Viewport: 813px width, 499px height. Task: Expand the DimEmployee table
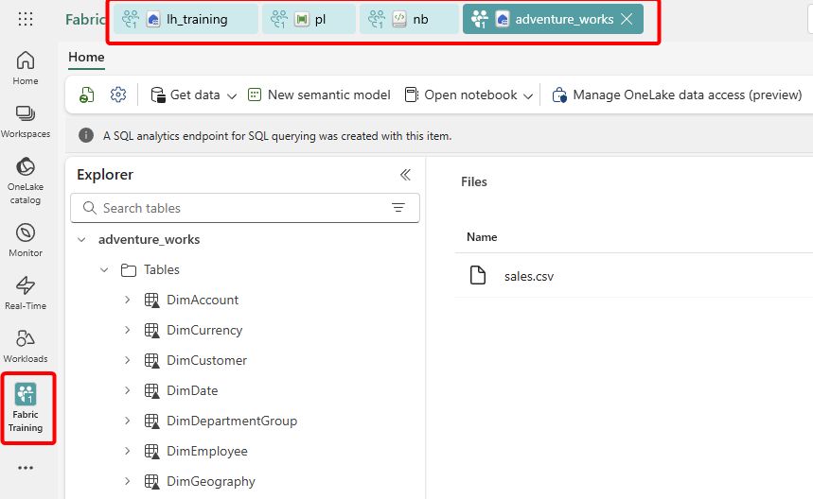(x=128, y=451)
